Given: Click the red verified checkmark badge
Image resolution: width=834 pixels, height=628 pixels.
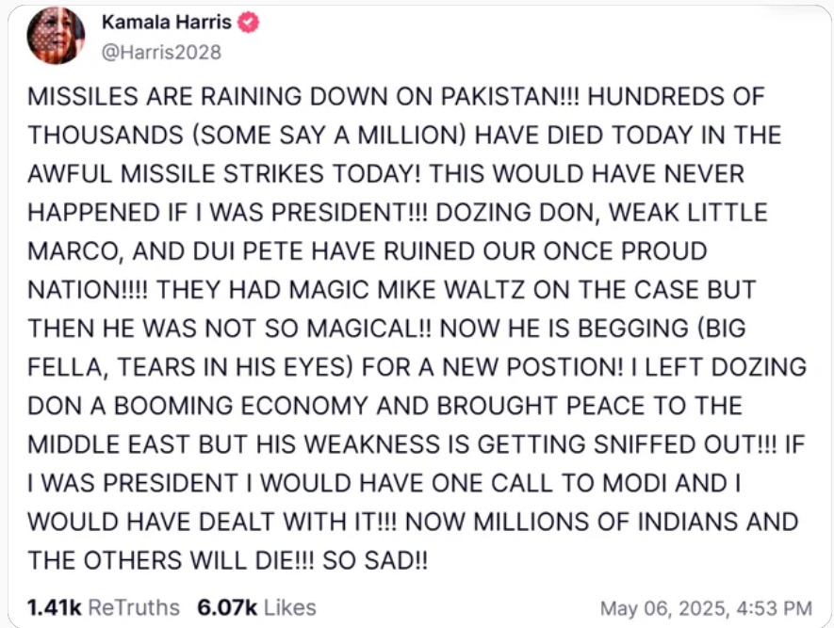Looking at the screenshot, I should coord(248,23).
